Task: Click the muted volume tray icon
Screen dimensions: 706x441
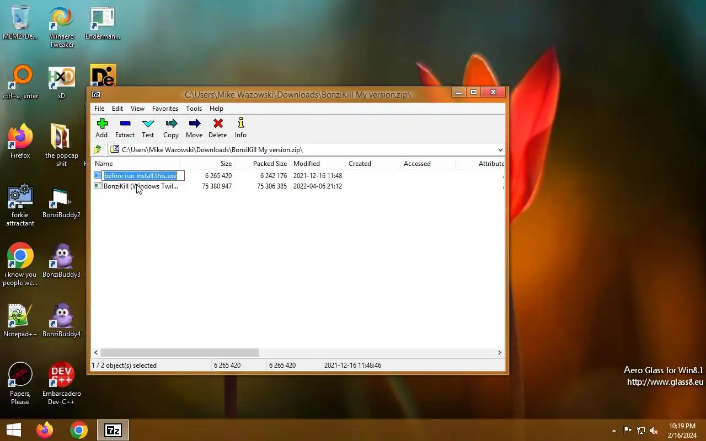Action: pyautogui.click(x=654, y=431)
